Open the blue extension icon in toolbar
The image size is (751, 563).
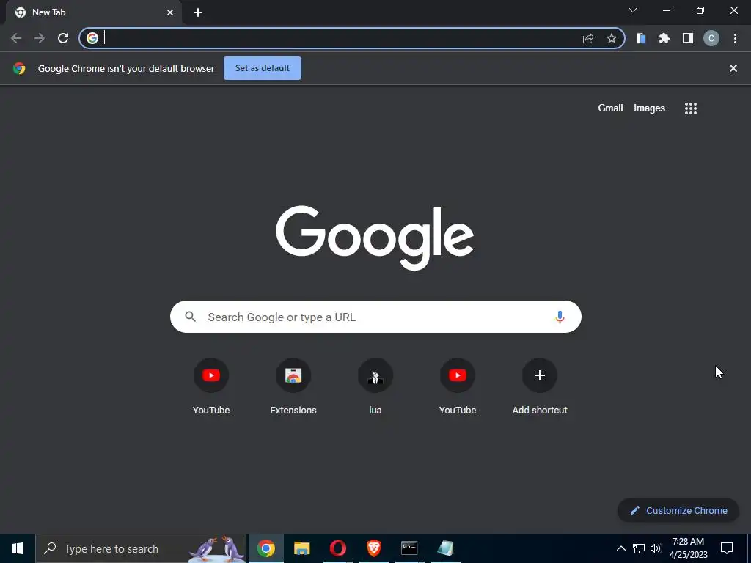click(641, 38)
